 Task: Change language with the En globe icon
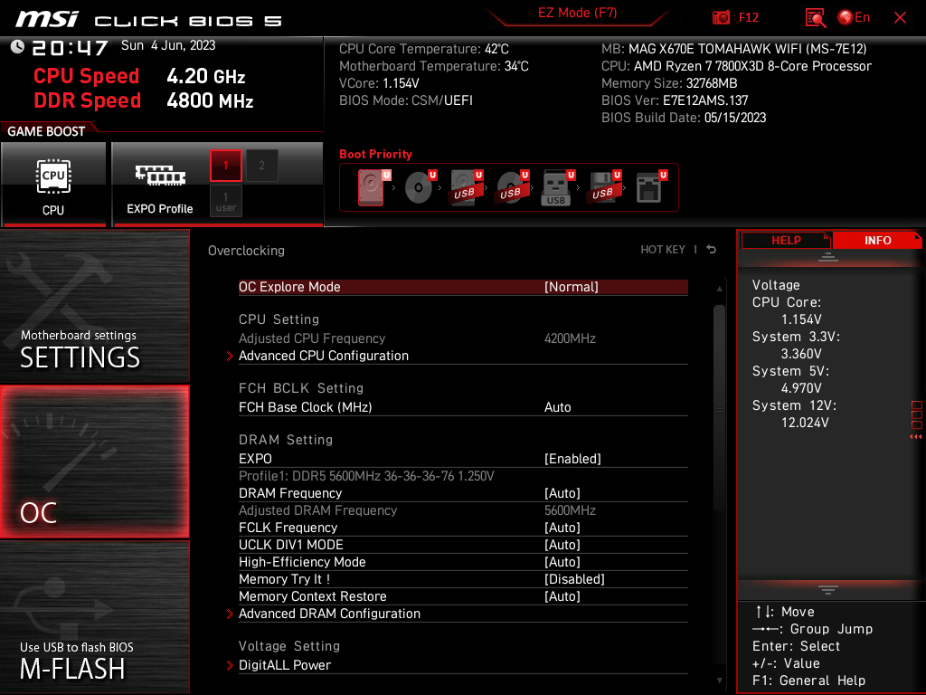(854, 17)
